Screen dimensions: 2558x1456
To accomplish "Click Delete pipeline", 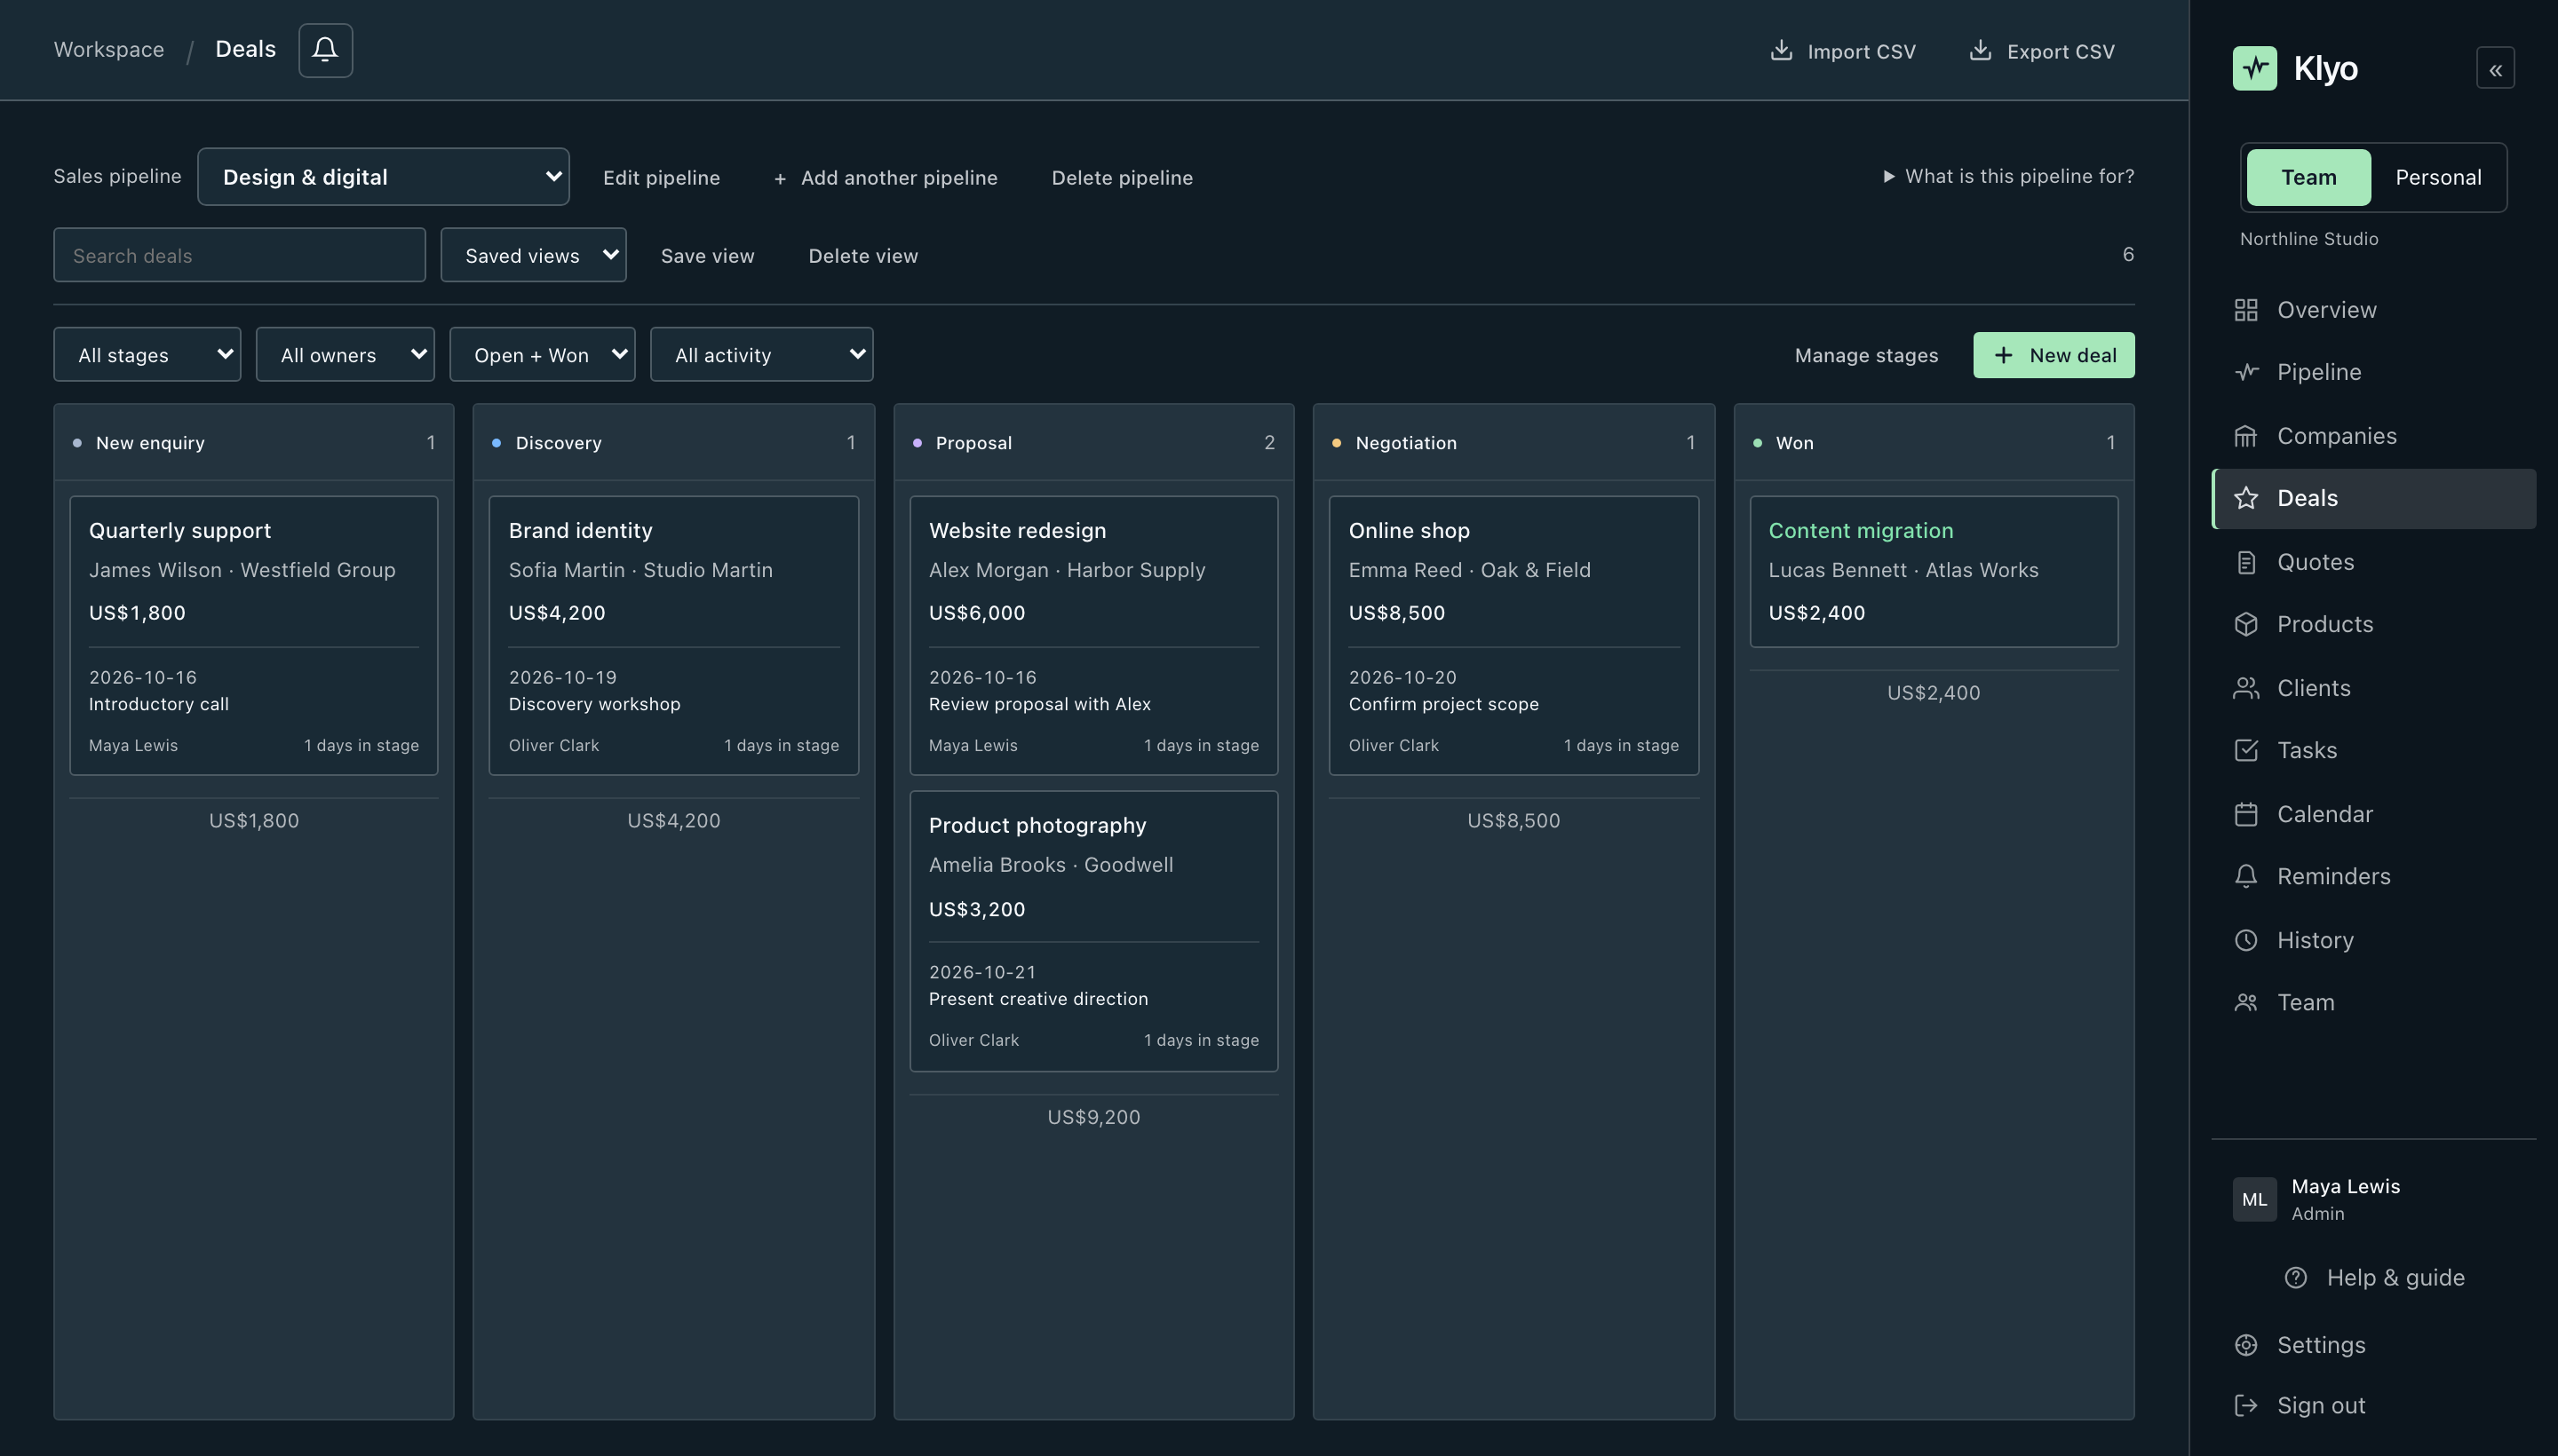I will 1122,177.
